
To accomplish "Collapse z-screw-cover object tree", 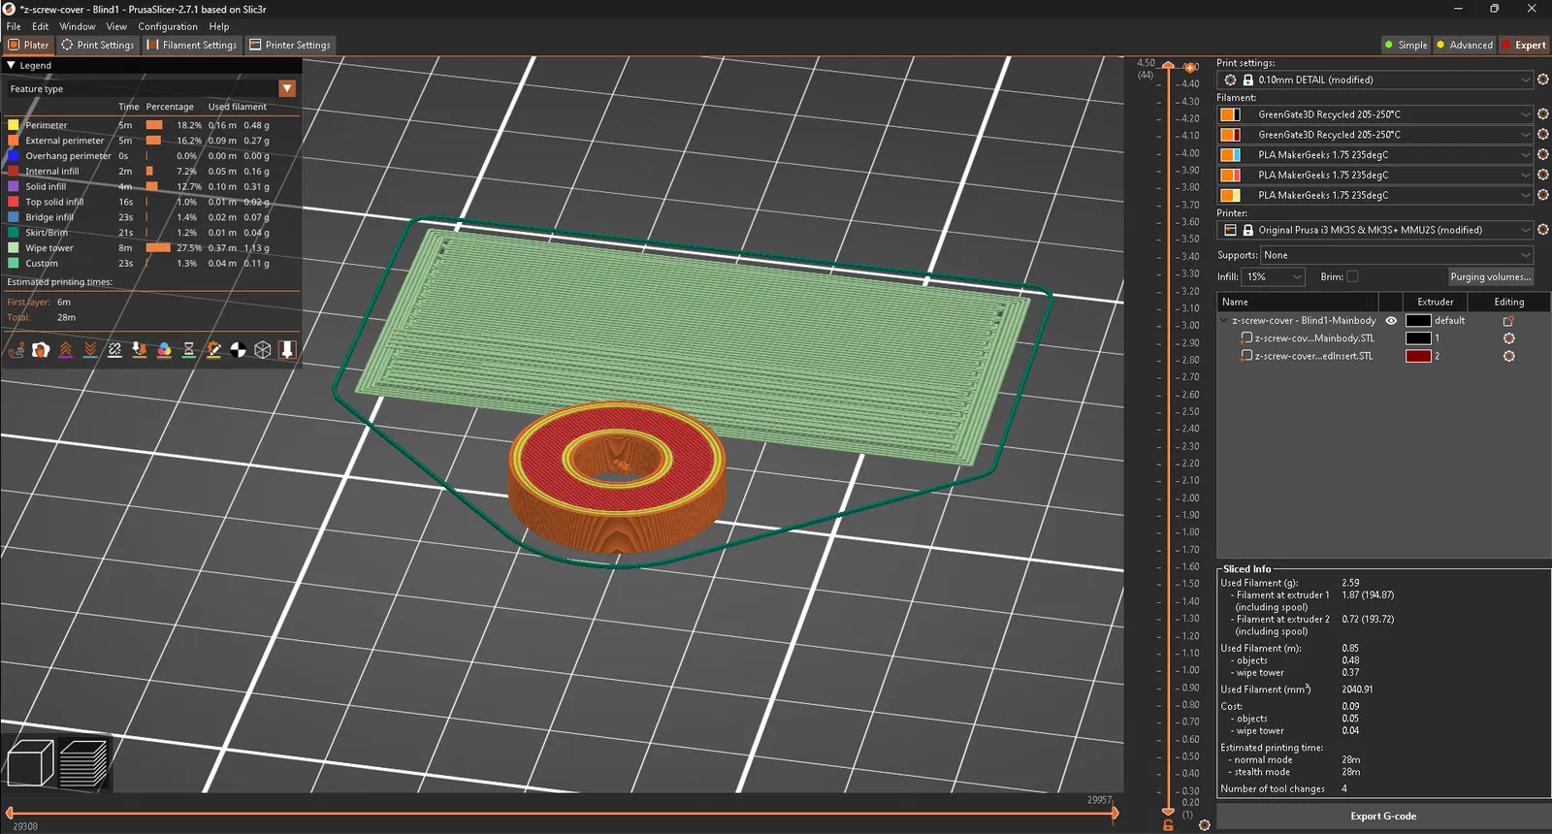I will 1224,321.
